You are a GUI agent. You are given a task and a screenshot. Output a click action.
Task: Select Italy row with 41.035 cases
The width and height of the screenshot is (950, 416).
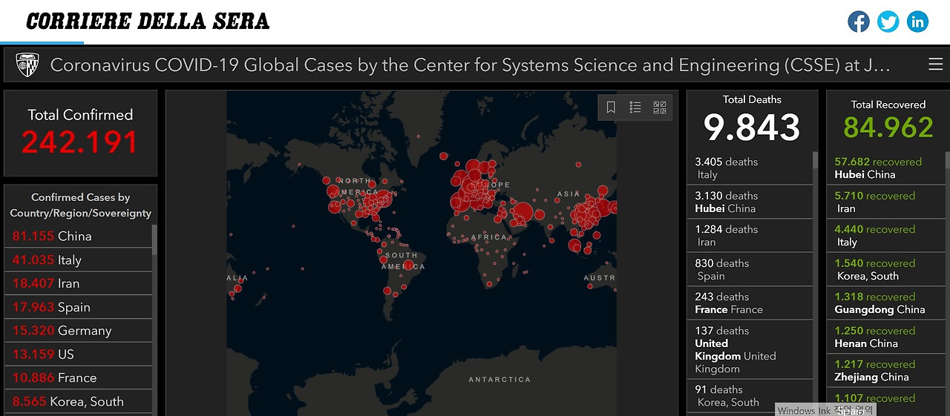click(78, 260)
